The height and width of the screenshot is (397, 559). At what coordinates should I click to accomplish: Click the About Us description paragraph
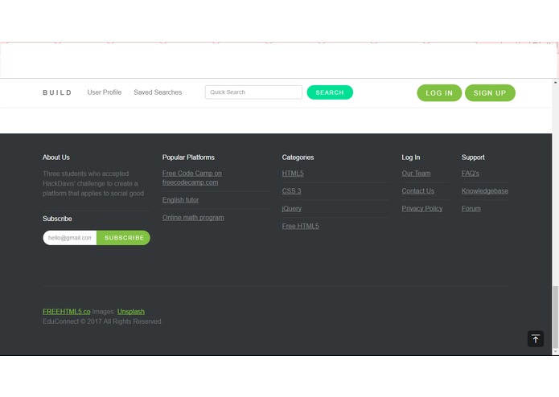tap(93, 183)
